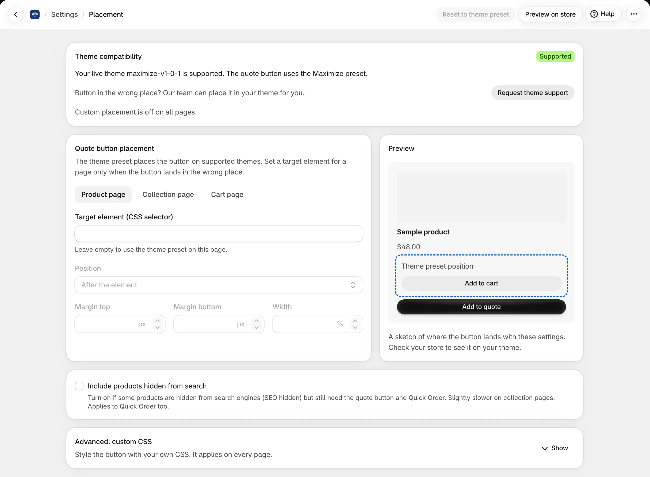Click Preview on store

point(550,14)
